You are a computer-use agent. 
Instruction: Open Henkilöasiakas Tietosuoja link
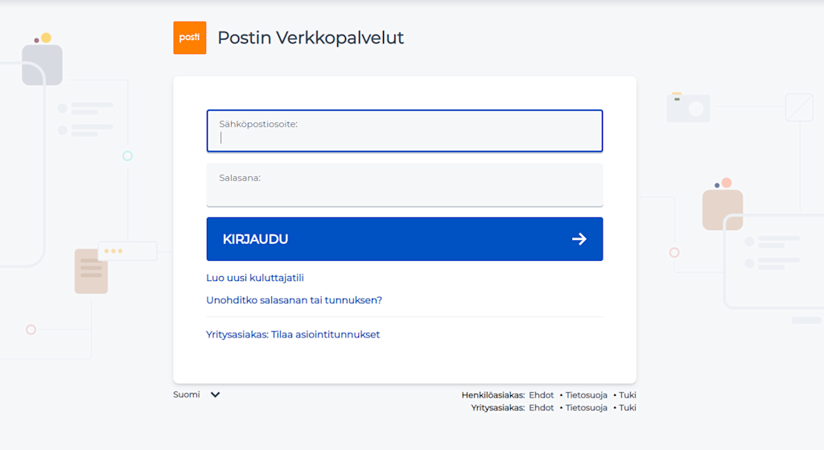point(586,394)
